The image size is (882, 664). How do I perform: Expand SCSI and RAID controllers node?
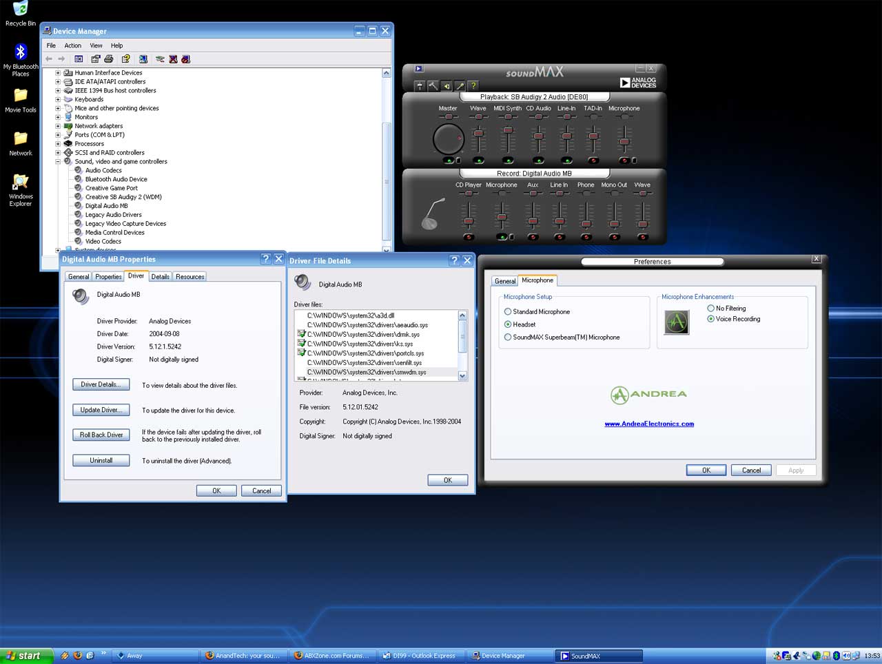pyautogui.click(x=58, y=153)
